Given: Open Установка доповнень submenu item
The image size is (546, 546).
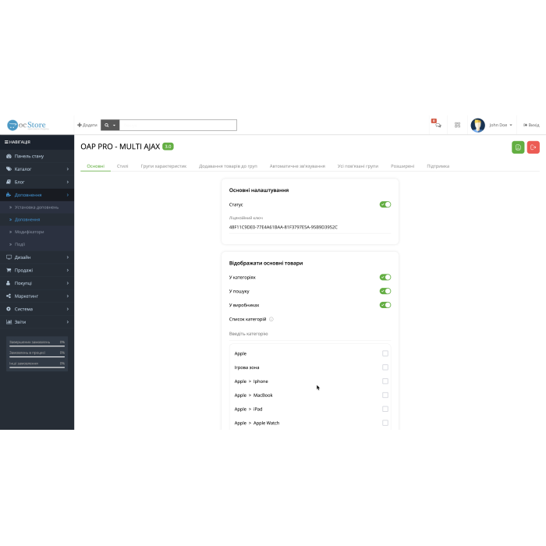Looking at the screenshot, I should coord(37,207).
